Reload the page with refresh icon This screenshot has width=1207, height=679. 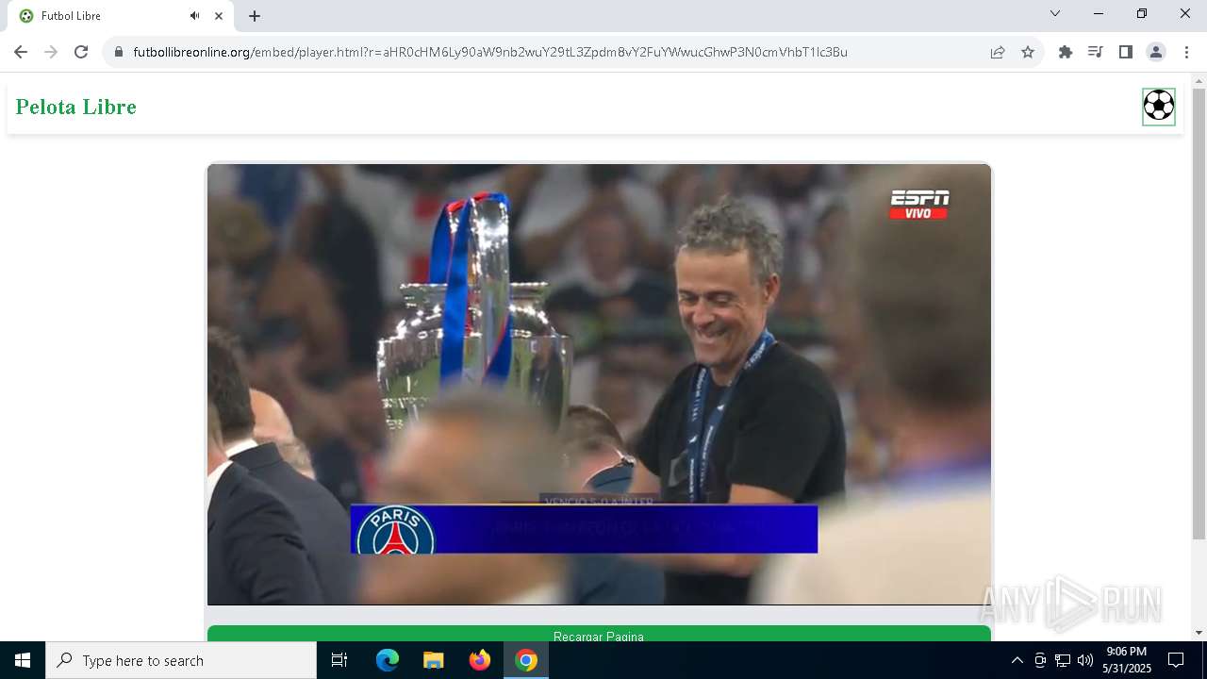81,52
